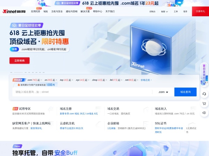Open .net 89元起 price link
Viewport: 209px width, 156px height.
click(131, 80)
